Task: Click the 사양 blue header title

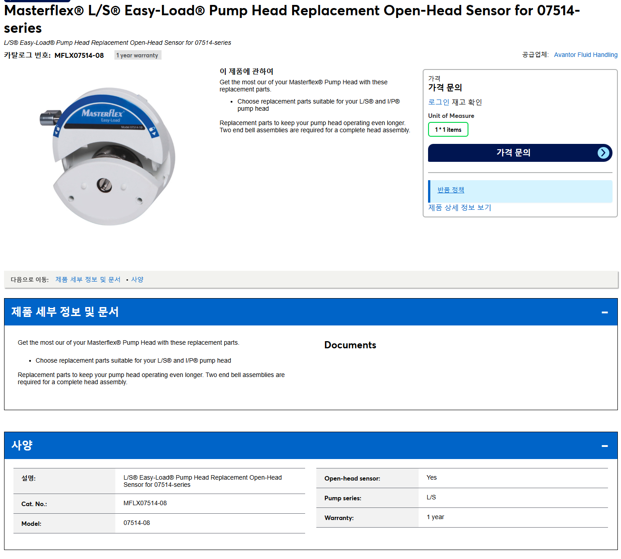Action: pos(22,446)
